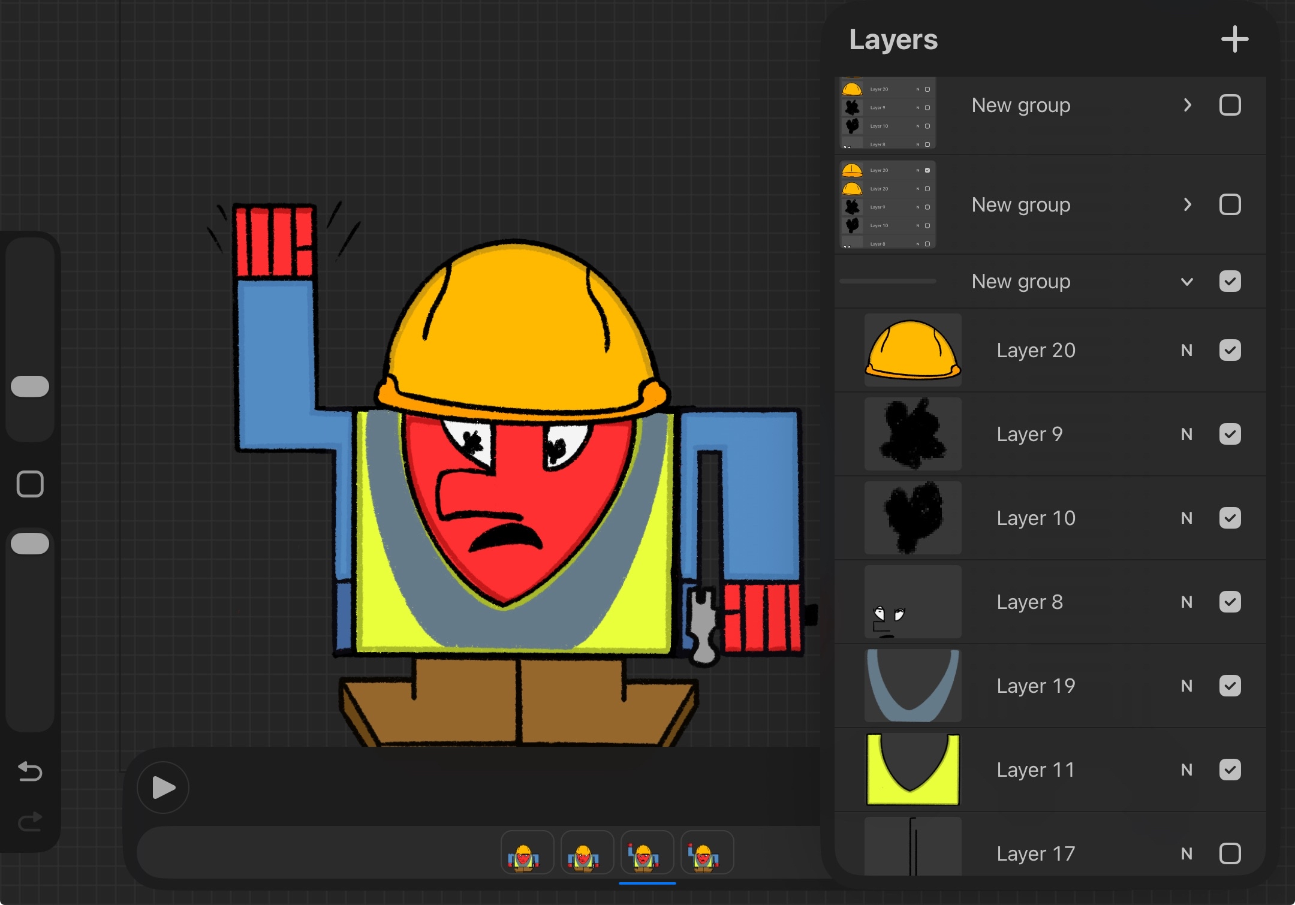Hide Layer 20 hard hat layer
This screenshot has height=905, width=1295.
pyautogui.click(x=1230, y=351)
